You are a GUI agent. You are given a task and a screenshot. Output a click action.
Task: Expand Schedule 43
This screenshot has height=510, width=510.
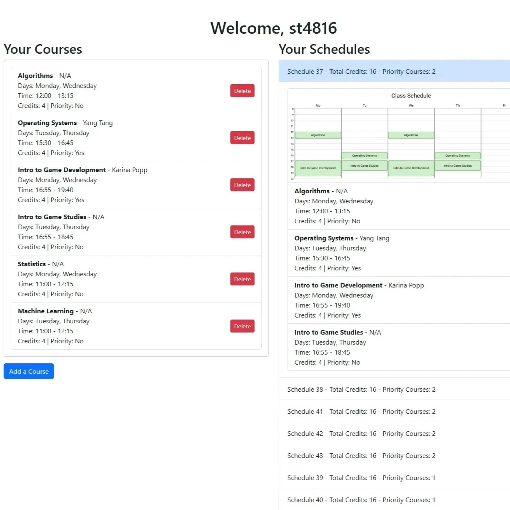[361, 456]
